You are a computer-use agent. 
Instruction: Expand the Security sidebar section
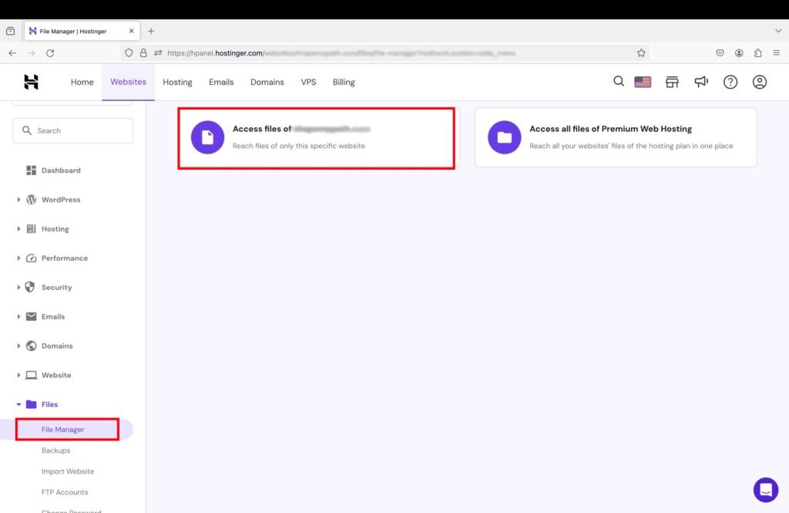pos(18,287)
